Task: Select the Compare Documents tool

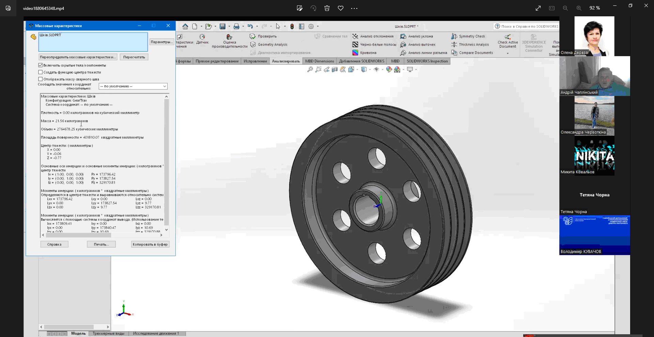Action: (454, 53)
